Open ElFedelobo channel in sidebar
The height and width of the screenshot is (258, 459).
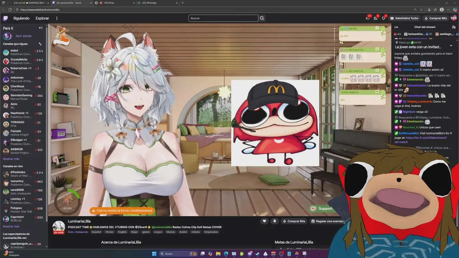point(23,174)
